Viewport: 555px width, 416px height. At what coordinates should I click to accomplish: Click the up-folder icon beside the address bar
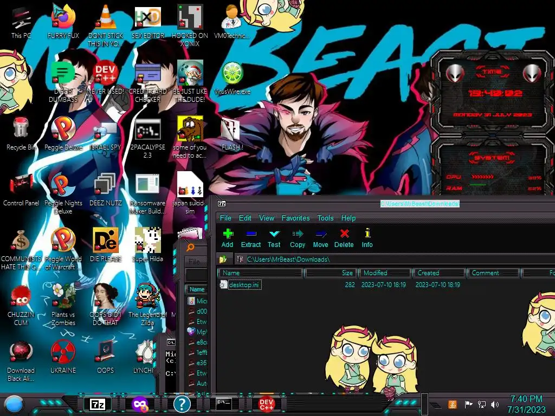pos(223,259)
